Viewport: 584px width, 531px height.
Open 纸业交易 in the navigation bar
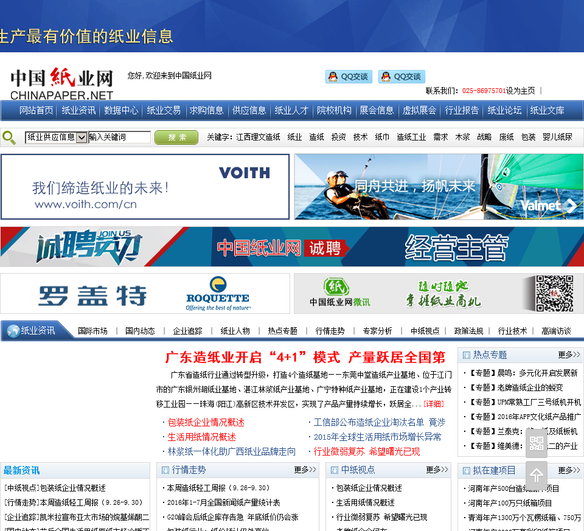[164, 111]
